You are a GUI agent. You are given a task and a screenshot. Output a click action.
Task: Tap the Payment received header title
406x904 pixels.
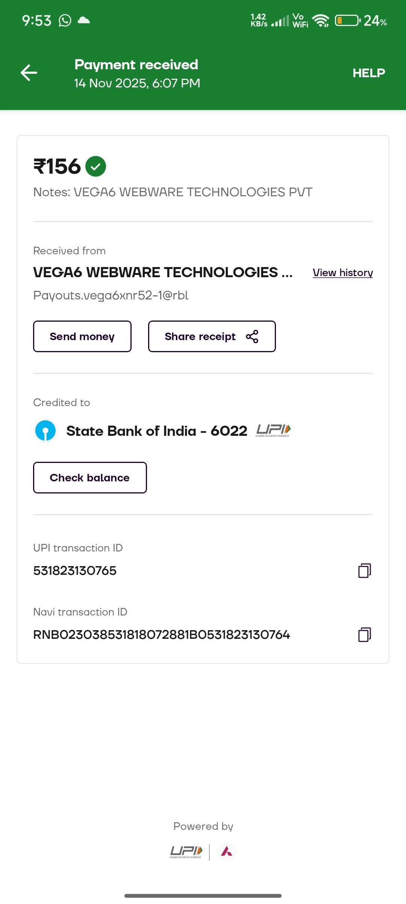coord(136,65)
